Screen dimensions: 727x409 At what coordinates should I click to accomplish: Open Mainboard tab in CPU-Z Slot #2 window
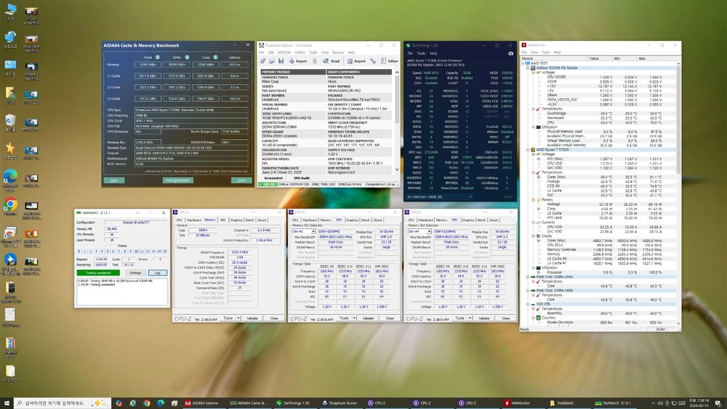310,220
